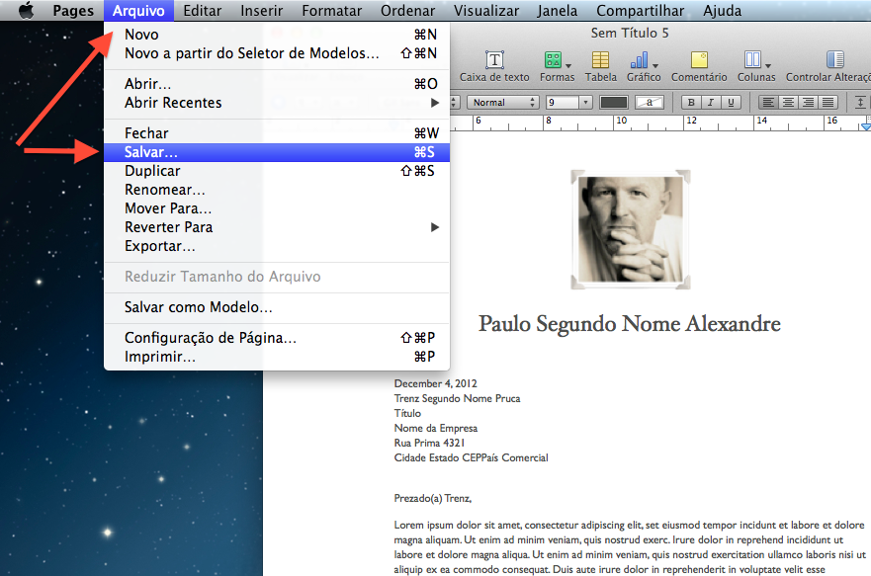Image resolution: width=871 pixels, height=576 pixels.
Task: Expand the font size dropdown arrow
Action: pos(585,102)
